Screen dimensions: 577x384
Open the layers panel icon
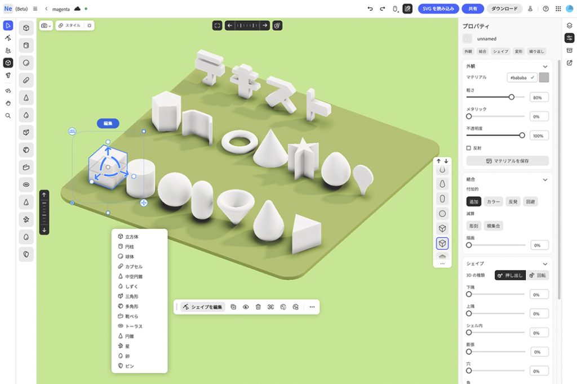(x=569, y=25)
